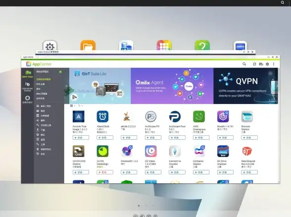Viewport: 291px width, 217px height.
Task: Open the HDMI display desktop icon
Action: [241, 46]
